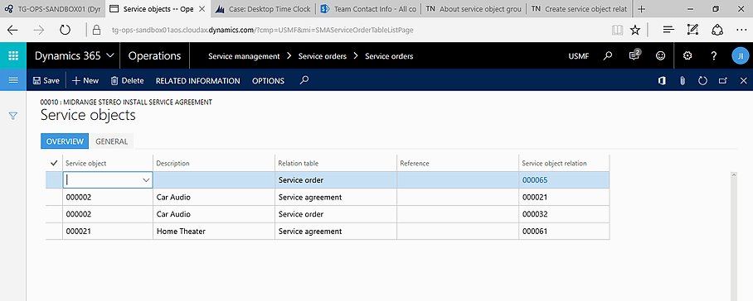The image size is (753, 301).
Task: Go back in the browser
Action: tap(12, 30)
